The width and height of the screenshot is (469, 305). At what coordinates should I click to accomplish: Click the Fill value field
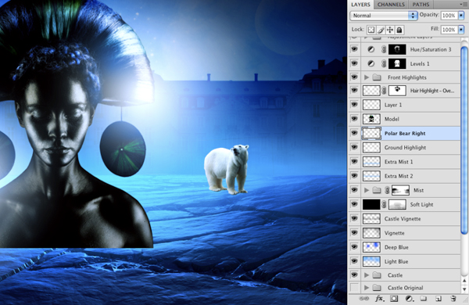point(449,30)
